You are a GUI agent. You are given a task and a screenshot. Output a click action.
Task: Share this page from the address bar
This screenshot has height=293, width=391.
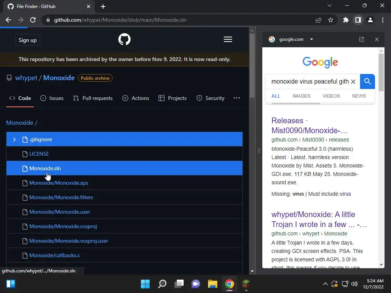coord(318,20)
